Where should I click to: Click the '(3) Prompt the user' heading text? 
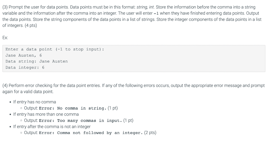[x=24, y=7]
